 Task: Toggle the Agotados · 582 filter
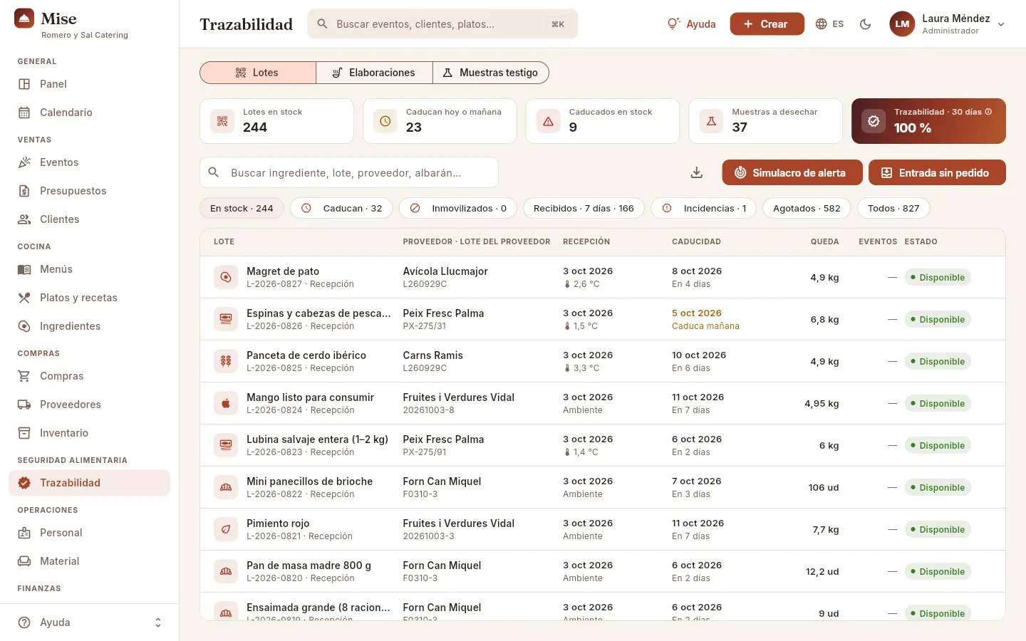coord(807,208)
